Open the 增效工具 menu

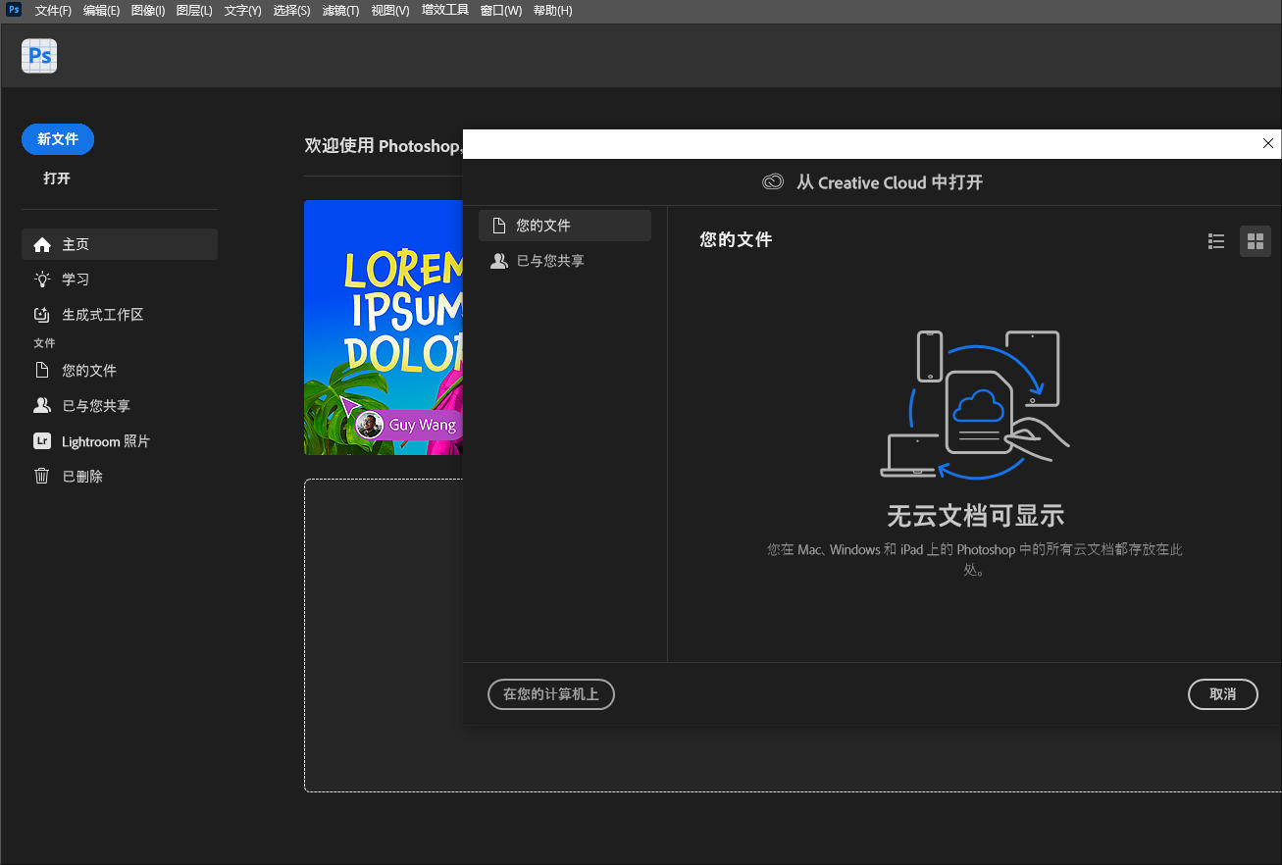445,11
